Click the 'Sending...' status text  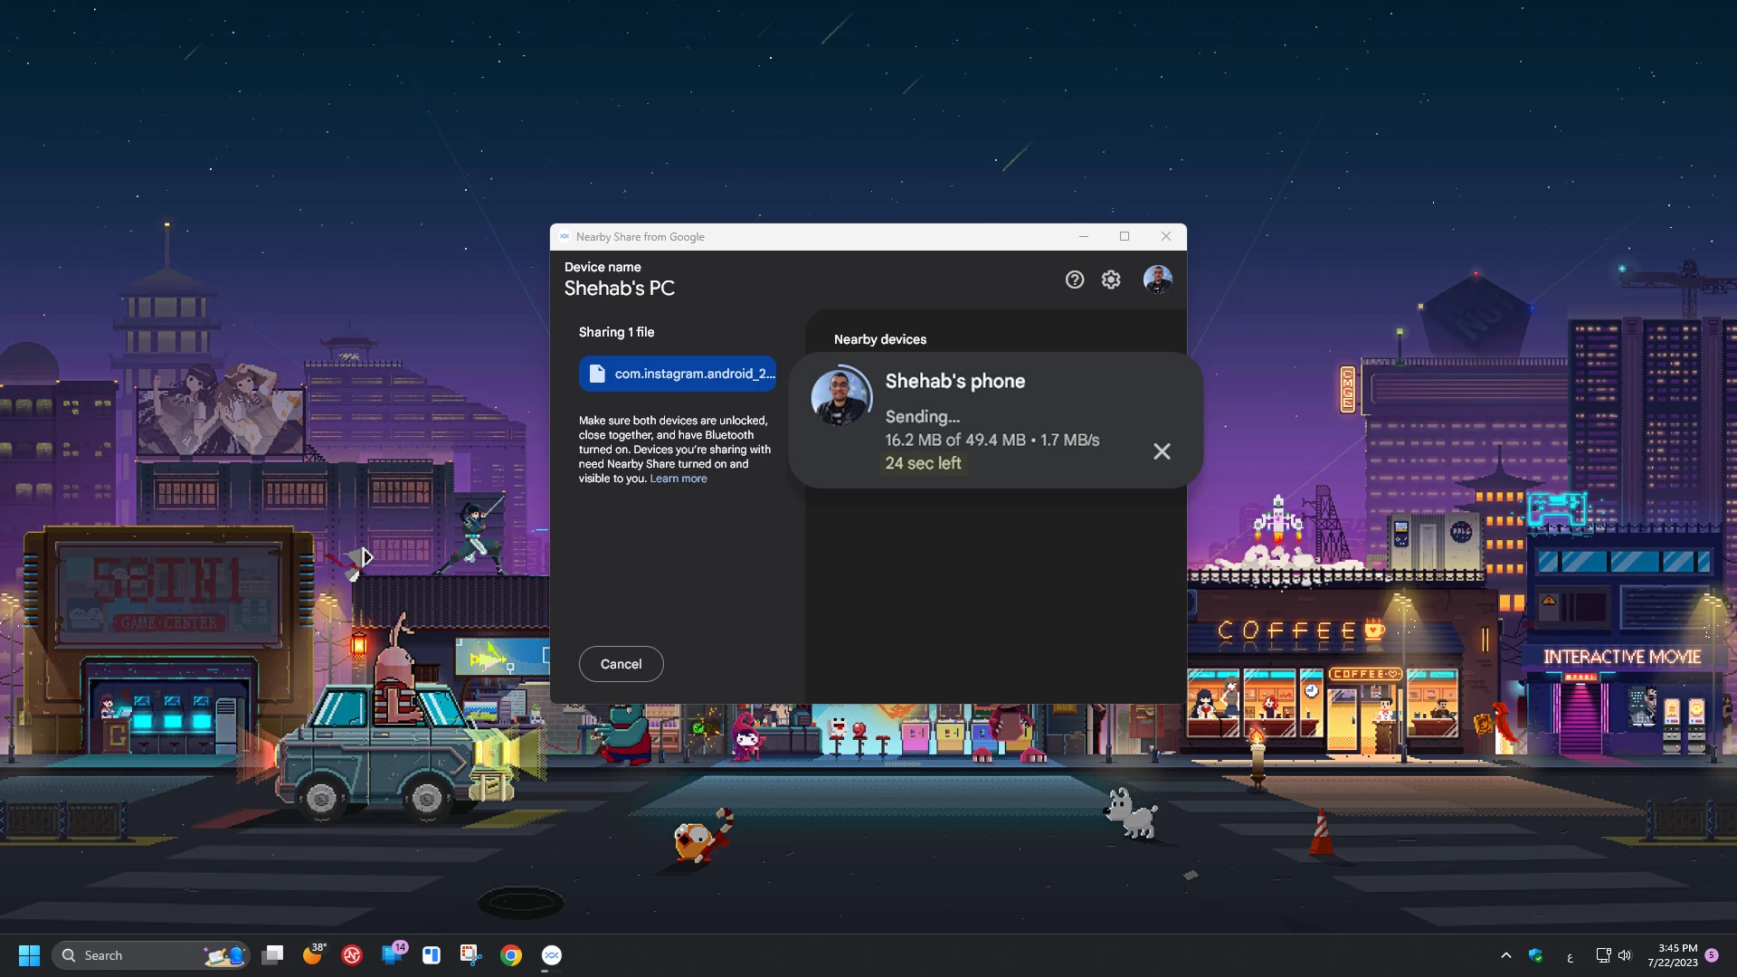(x=923, y=416)
